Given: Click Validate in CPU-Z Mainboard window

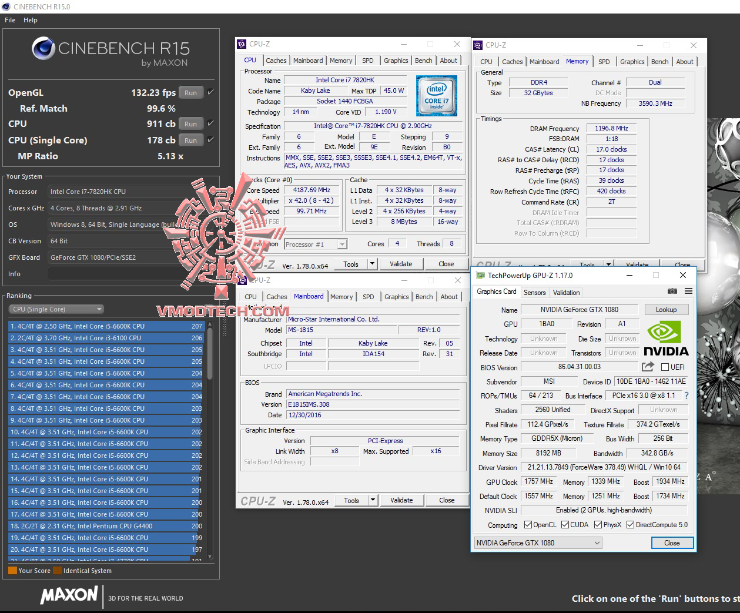Looking at the screenshot, I should point(401,500).
